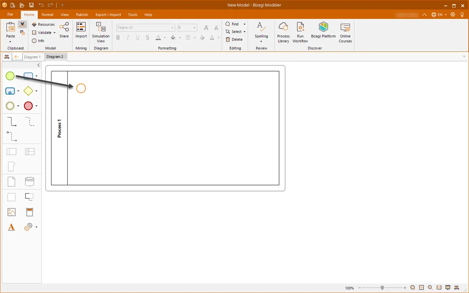Pick the Image artifact in palette
This screenshot has height=293, width=469.
12,212
